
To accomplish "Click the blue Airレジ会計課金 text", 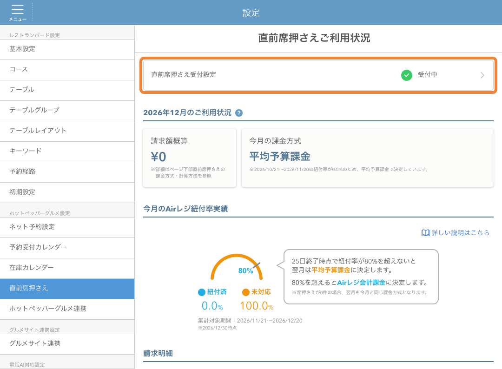I will 361,283.
